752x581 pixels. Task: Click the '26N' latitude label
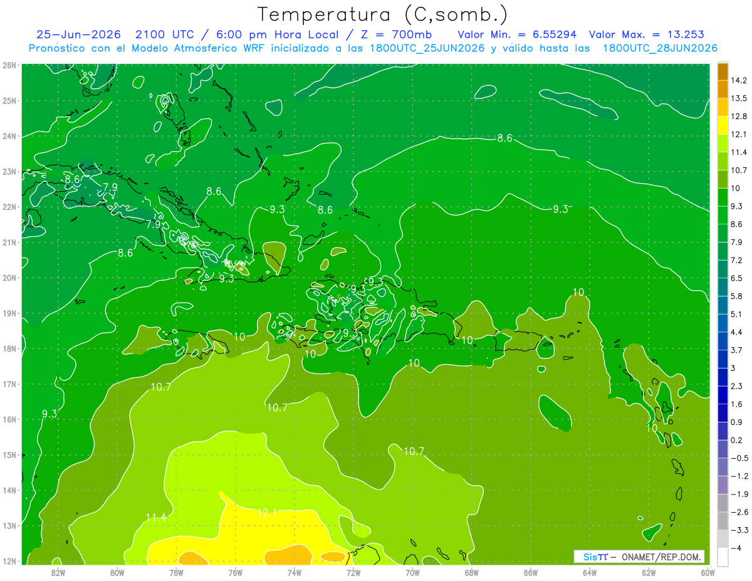point(9,65)
